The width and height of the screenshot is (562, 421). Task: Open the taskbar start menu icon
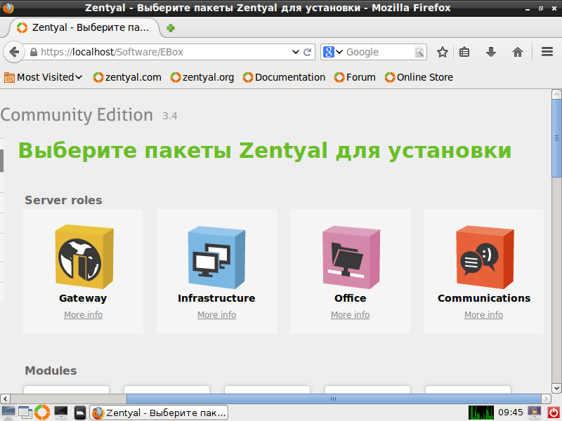pyautogui.click(x=8, y=413)
